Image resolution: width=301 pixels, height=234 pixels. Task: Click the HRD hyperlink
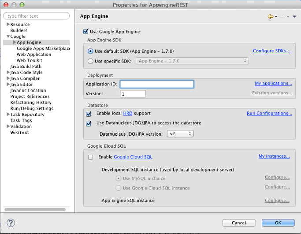coord(128,113)
